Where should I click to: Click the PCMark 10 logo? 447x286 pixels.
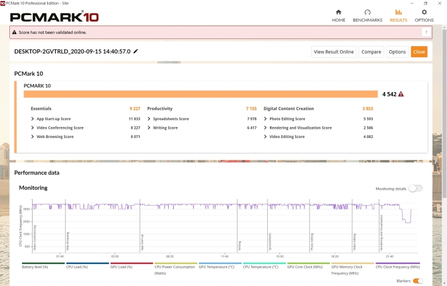(55, 17)
